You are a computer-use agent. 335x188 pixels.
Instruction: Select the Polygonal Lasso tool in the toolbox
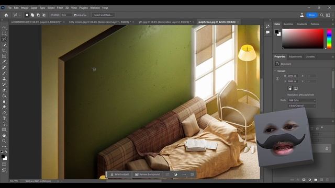coord(4,39)
